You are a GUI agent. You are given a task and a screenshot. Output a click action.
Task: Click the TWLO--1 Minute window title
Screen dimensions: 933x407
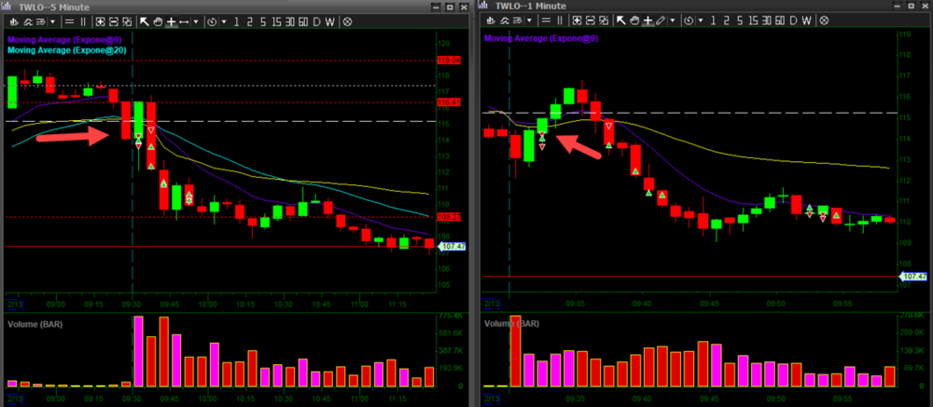[x=533, y=6]
